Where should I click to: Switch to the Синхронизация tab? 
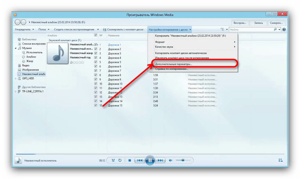click(276, 23)
